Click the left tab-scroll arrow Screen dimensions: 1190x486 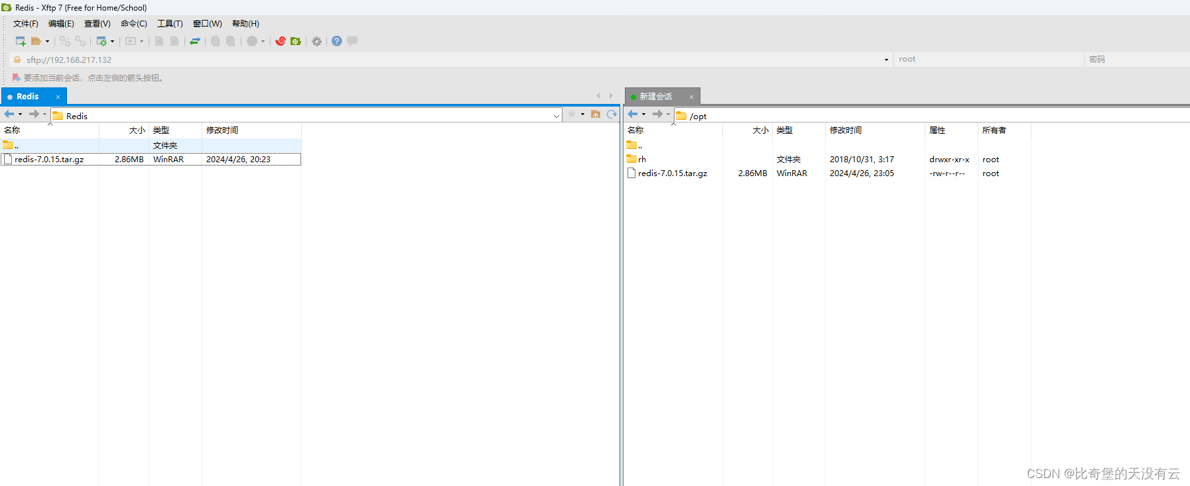click(x=598, y=96)
